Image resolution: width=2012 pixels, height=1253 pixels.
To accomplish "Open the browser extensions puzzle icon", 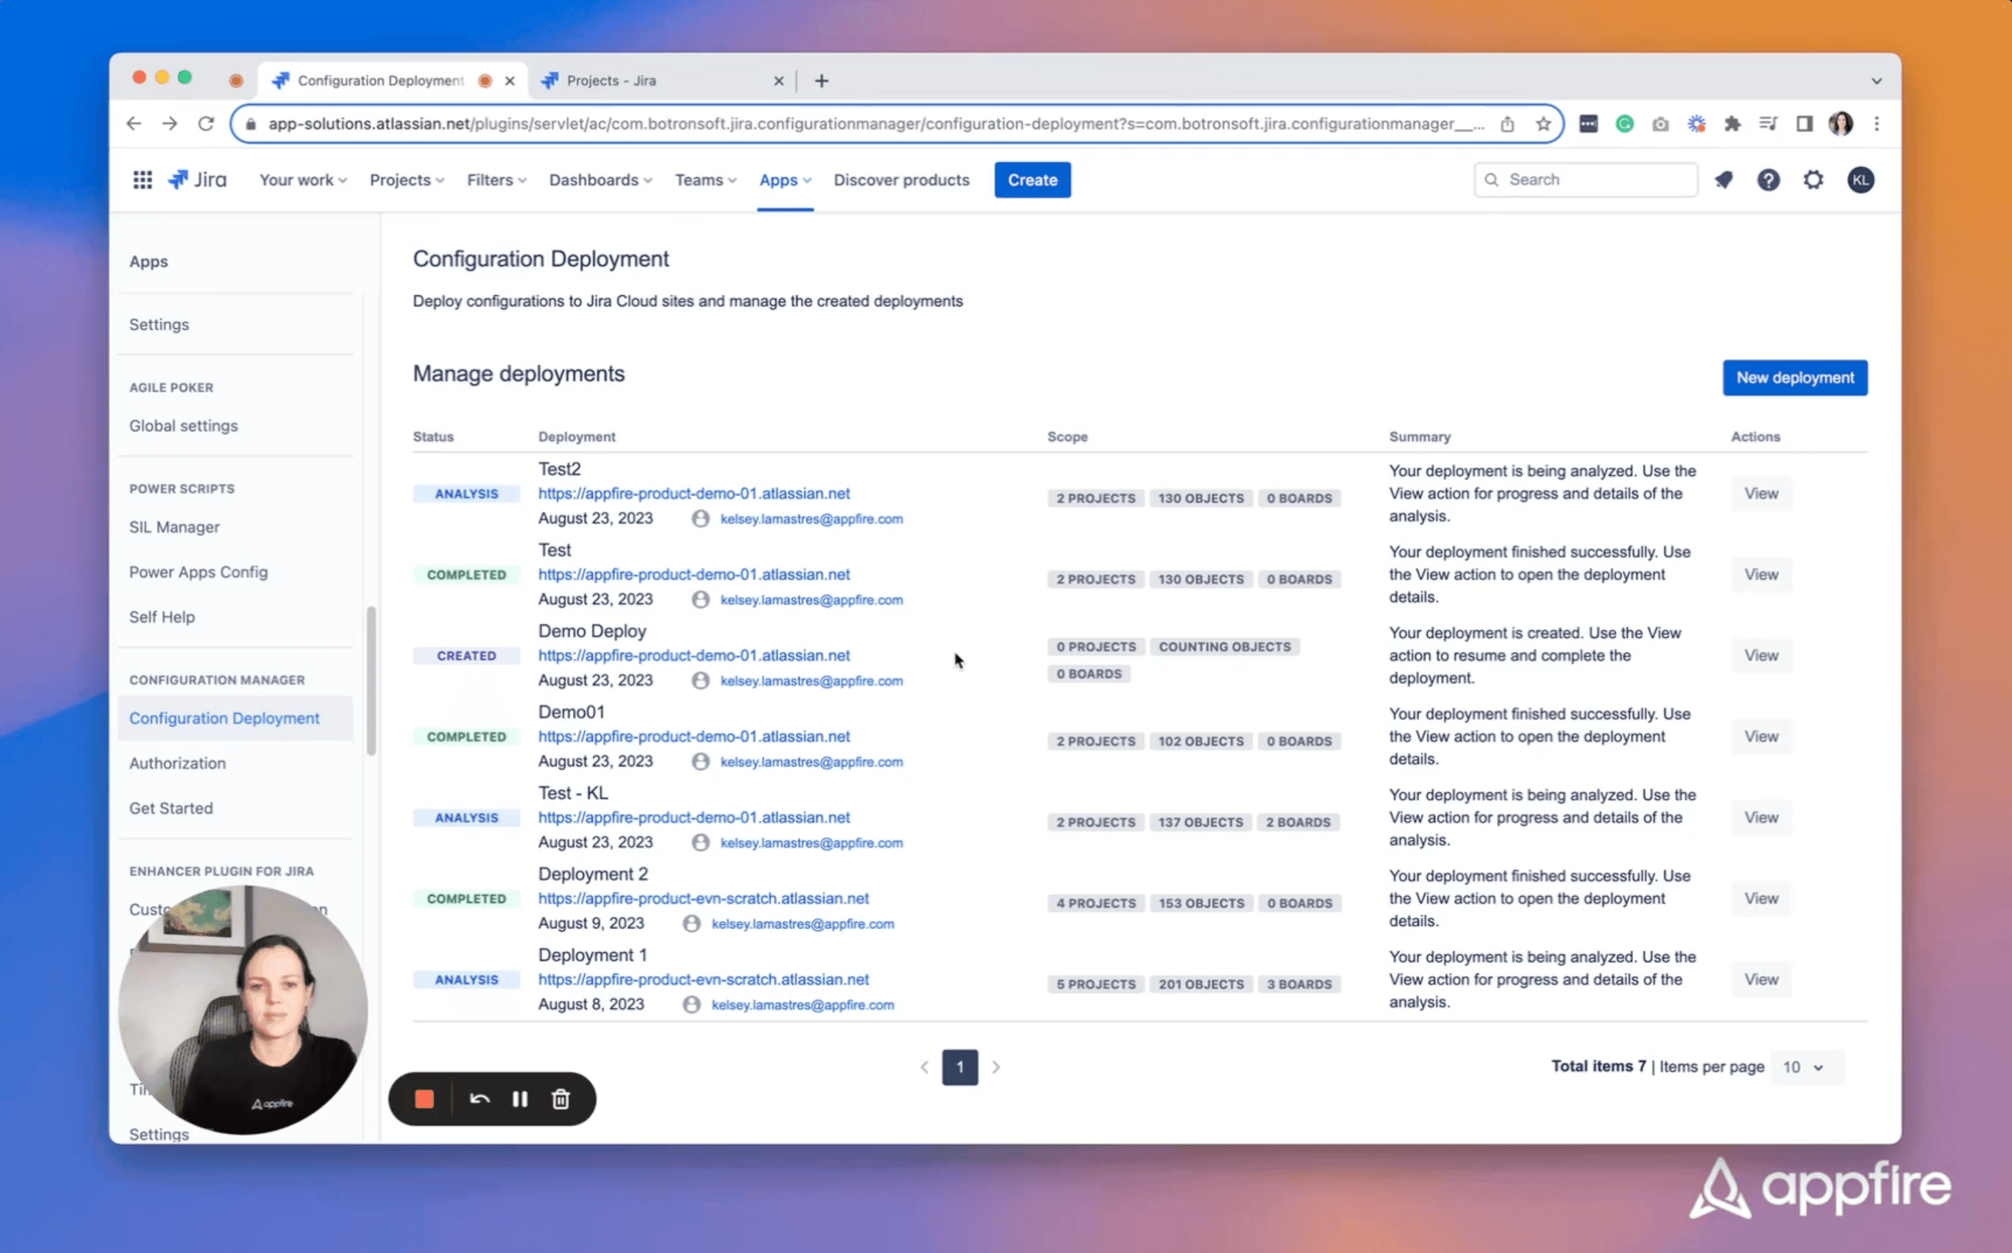I will [x=1732, y=123].
